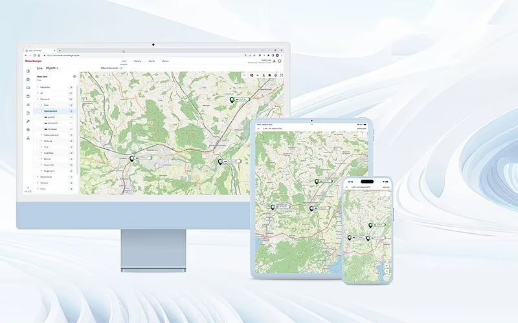Switch to the History tab

pyautogui.click(x=137, y=61)
